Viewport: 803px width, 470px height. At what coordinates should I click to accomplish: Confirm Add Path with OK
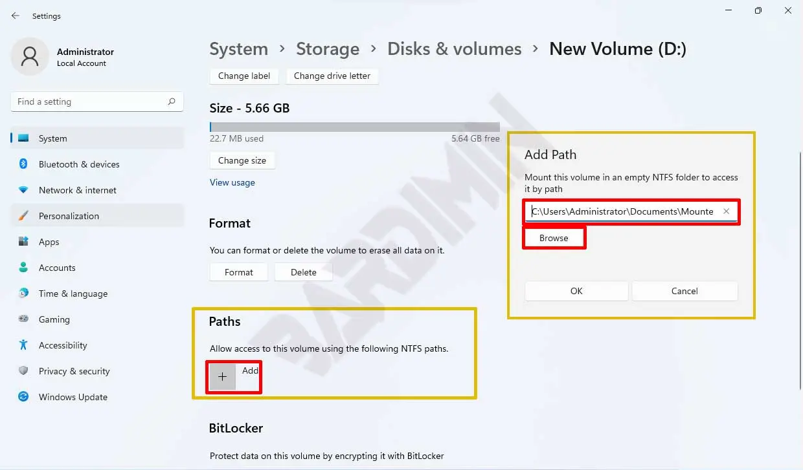point(576,291)
